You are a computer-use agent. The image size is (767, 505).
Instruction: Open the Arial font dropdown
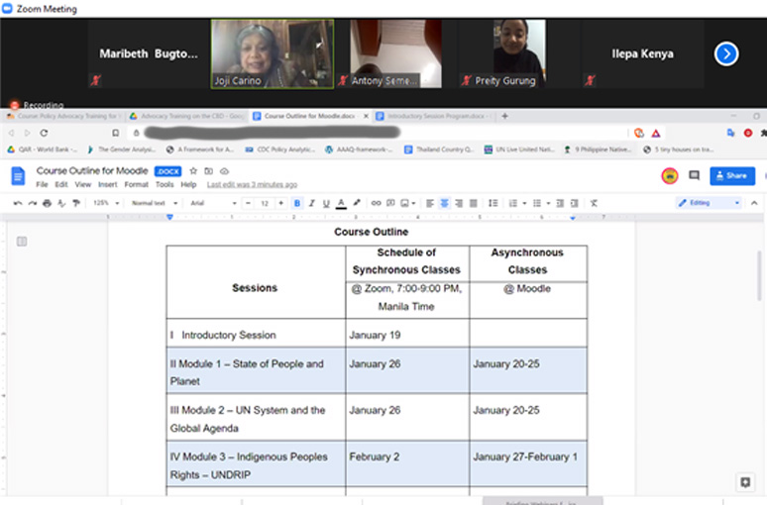click(213, 203)
